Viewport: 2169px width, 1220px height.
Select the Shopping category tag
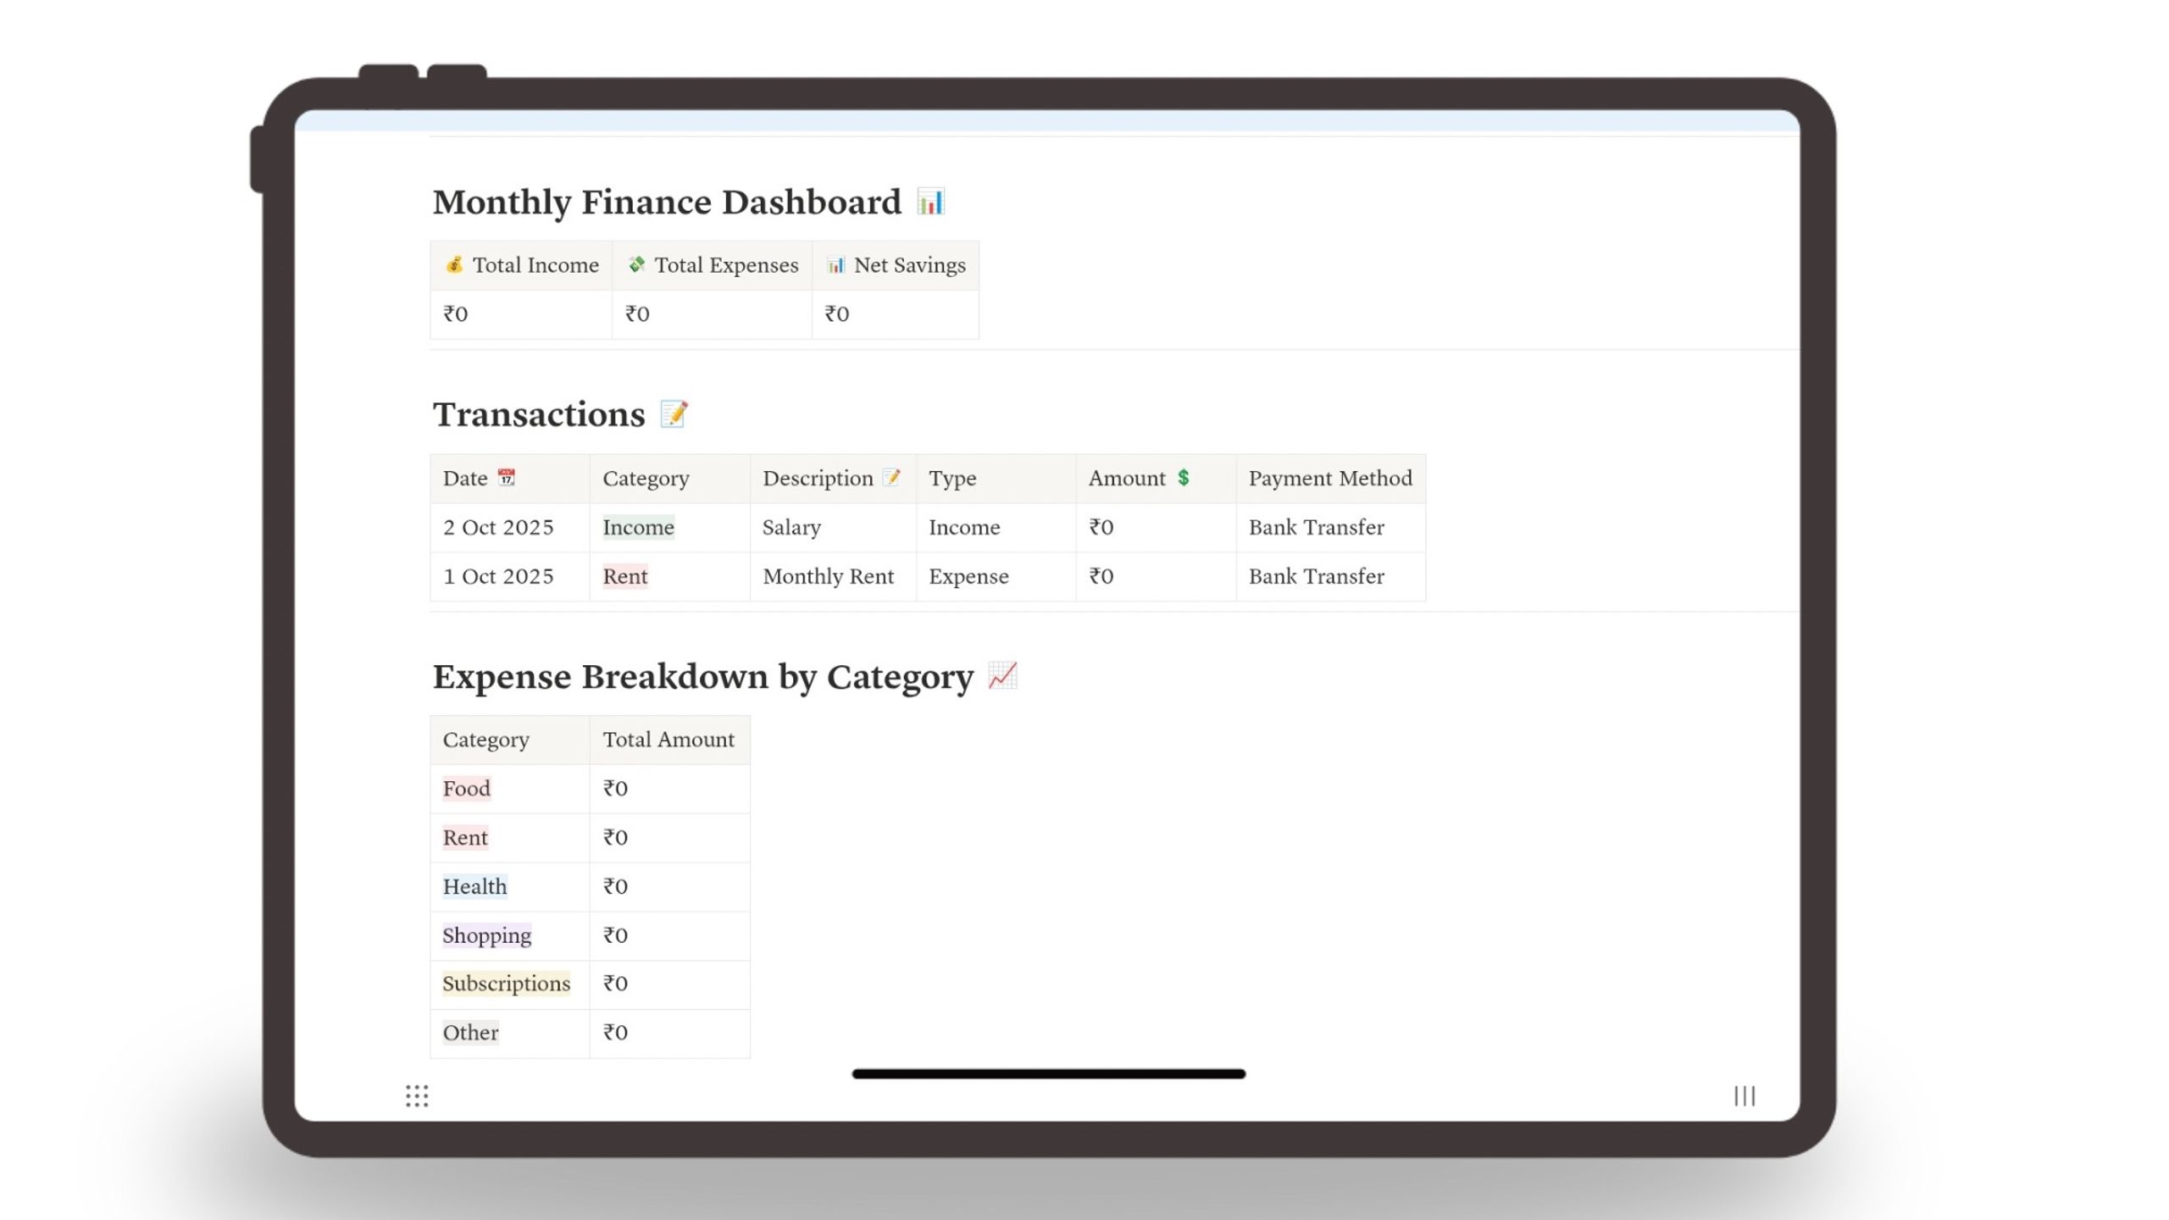tap(486, 934)
